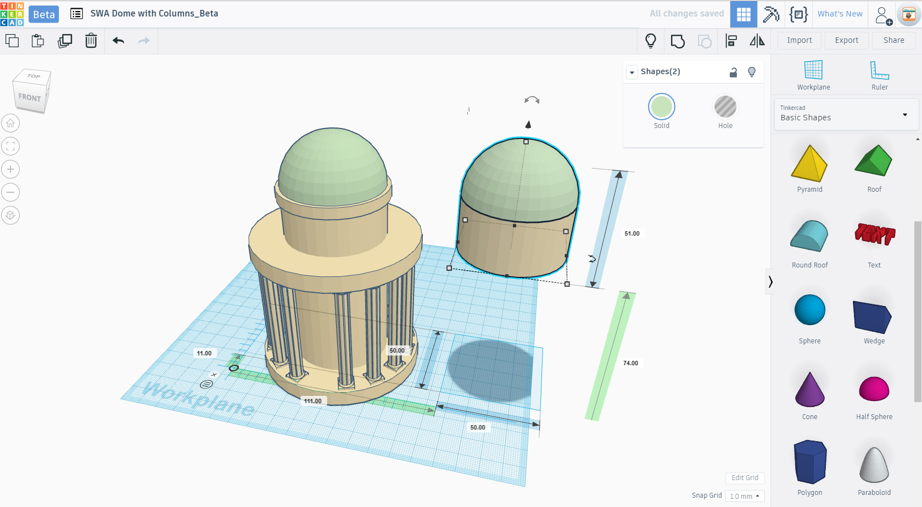Open Basic Shapes library dropdown
Viewport: 922px width, 507px height.
click(846, 114)
